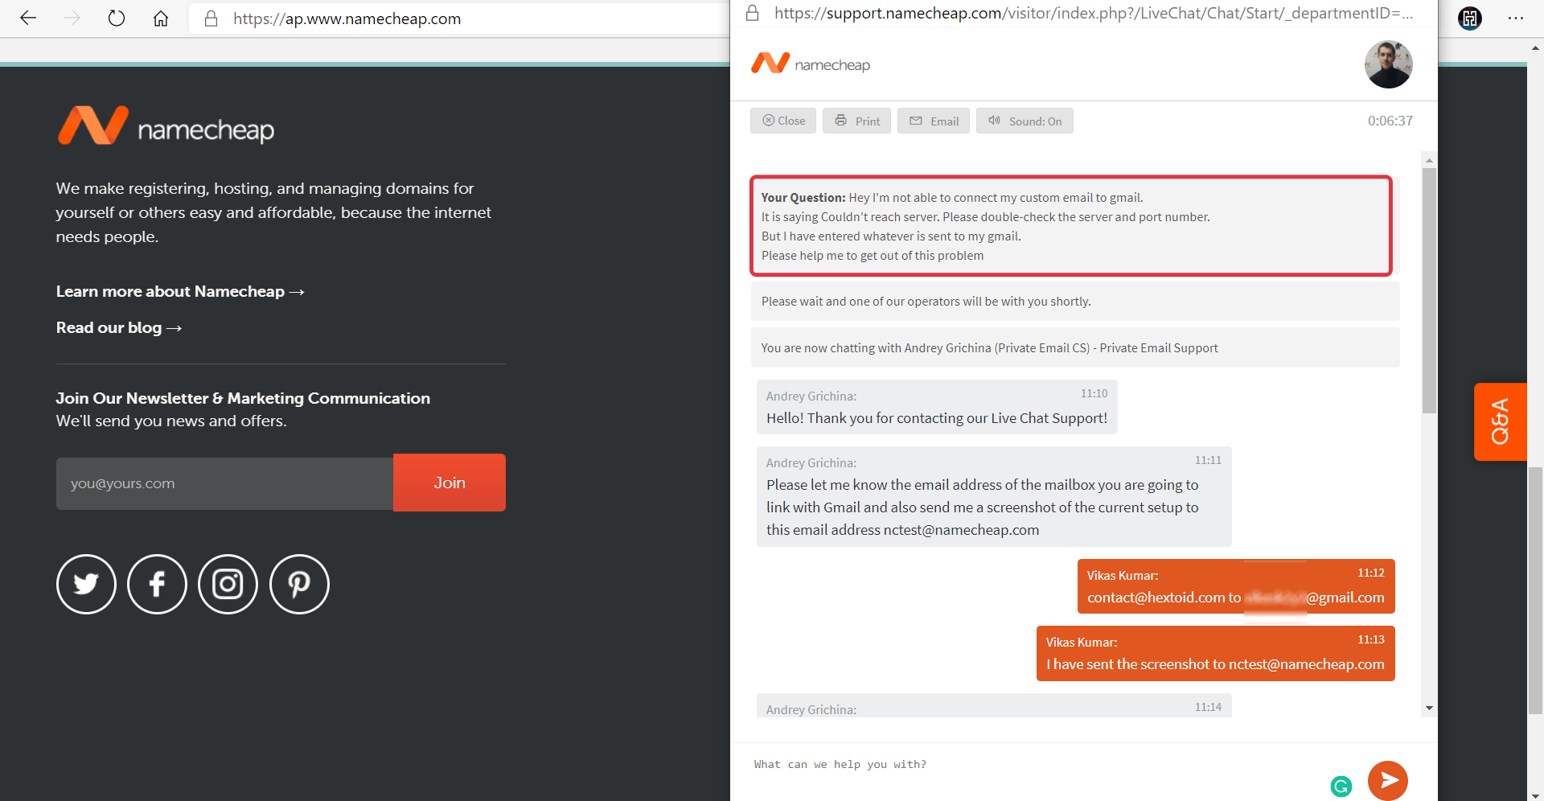Click the chat scrollbar up arrow

(x=1429, y=160)
